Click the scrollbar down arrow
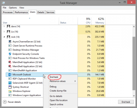The height and width of the screenshot is (108, 137). pyautogui.click(x=134, y=96)
